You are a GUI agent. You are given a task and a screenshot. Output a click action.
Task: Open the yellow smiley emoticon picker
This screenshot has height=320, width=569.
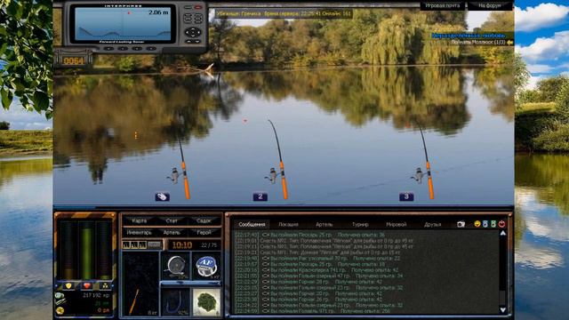(x=477, y=224)
